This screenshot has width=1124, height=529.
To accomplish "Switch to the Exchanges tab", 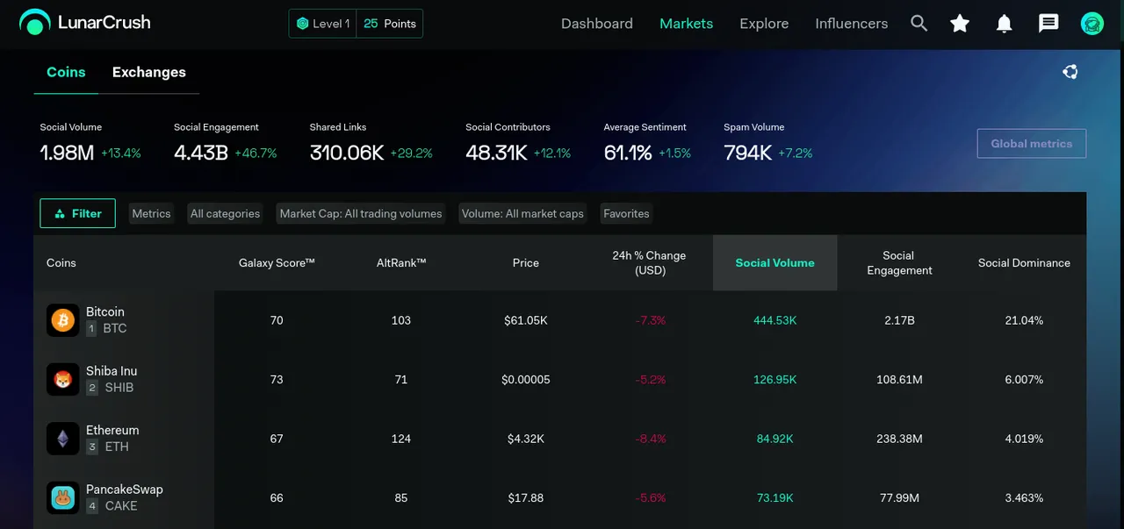I will click(149, 72).
